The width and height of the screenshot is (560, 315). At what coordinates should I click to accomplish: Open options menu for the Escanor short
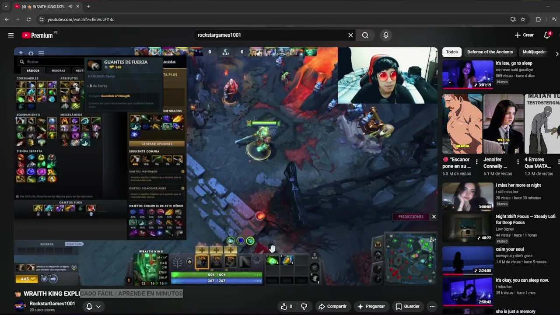point(476,162)
